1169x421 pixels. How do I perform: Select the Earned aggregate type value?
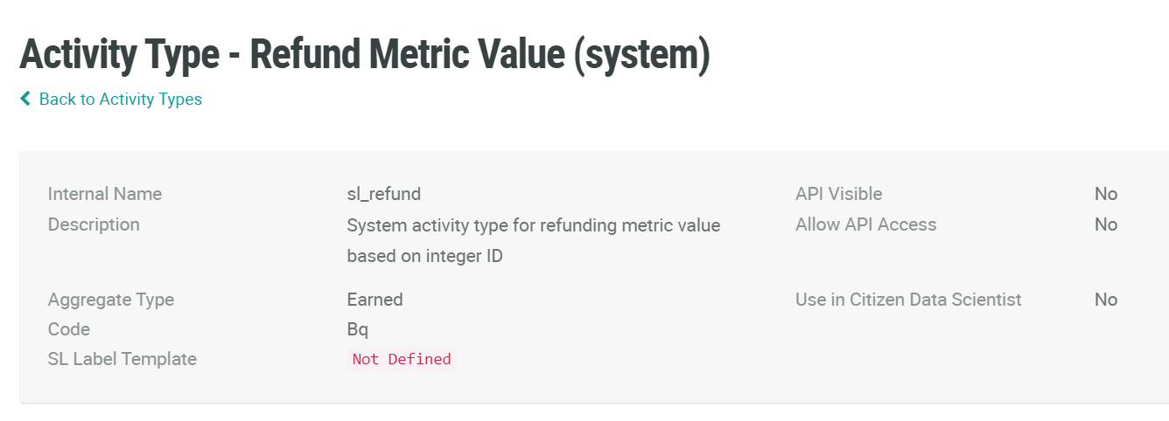[374, 300]
